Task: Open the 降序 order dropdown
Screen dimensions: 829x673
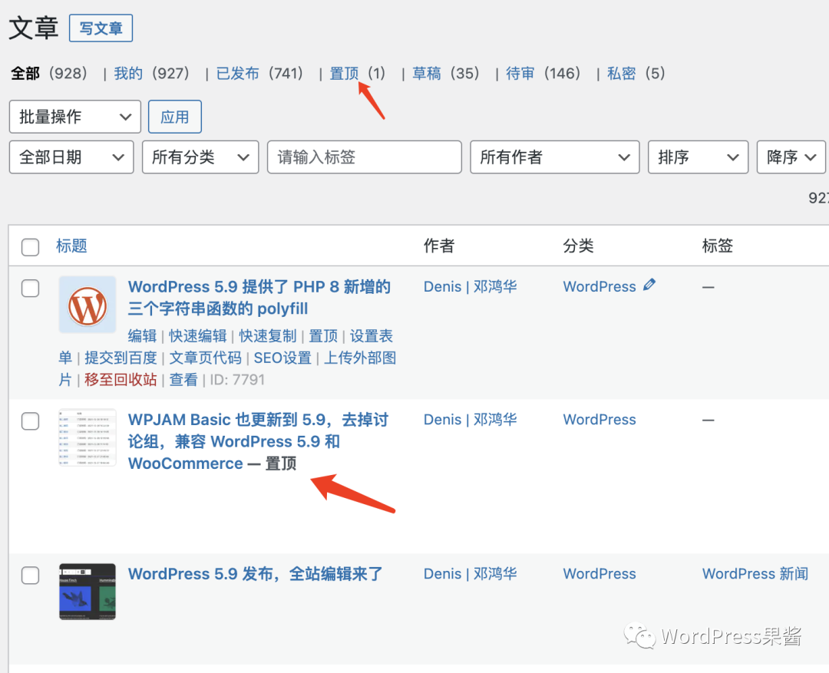Action: tap(791, 157)
